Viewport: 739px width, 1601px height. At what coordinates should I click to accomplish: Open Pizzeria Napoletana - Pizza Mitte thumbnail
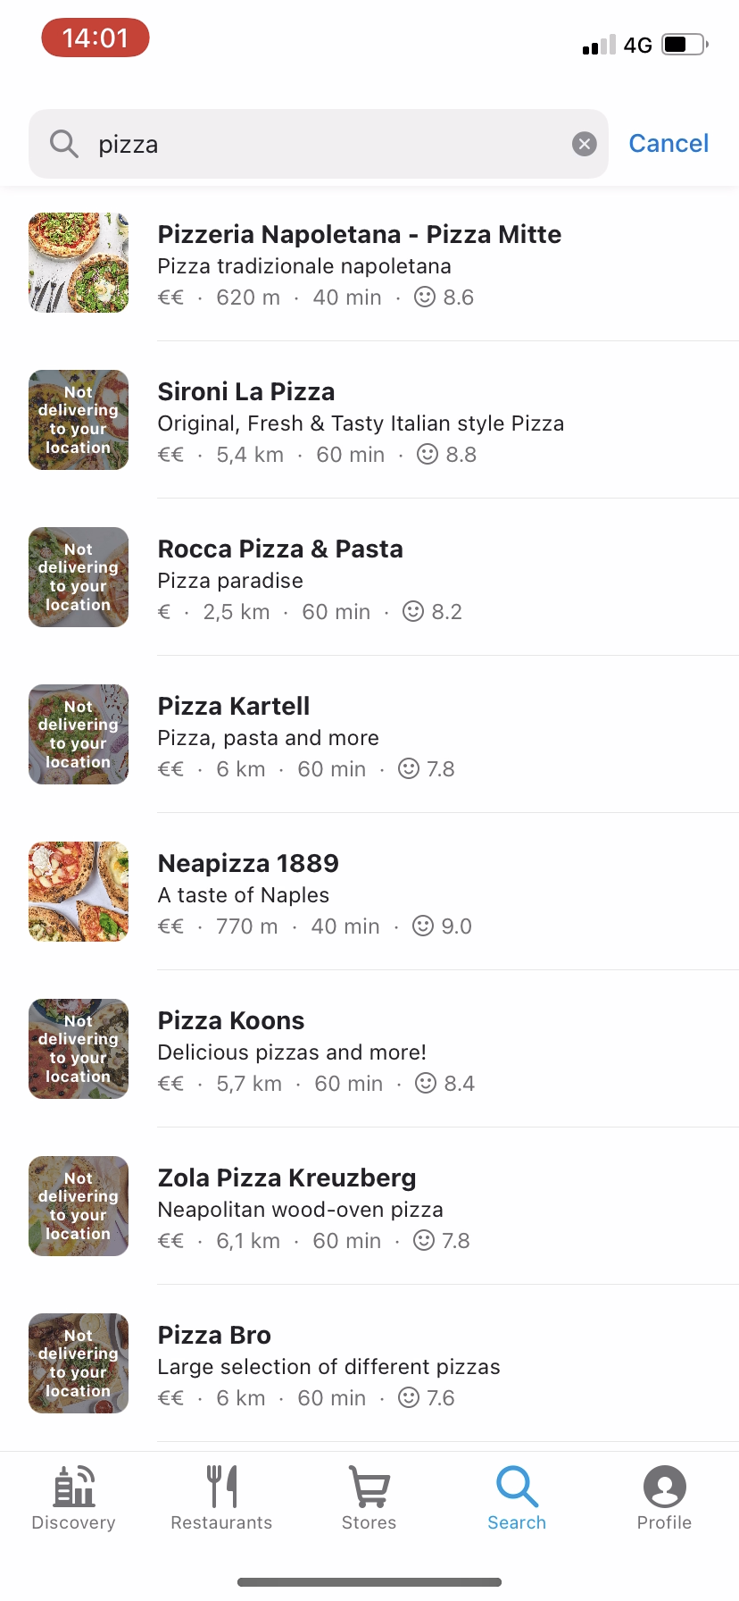pyautogui.click(x=79, y=263)
